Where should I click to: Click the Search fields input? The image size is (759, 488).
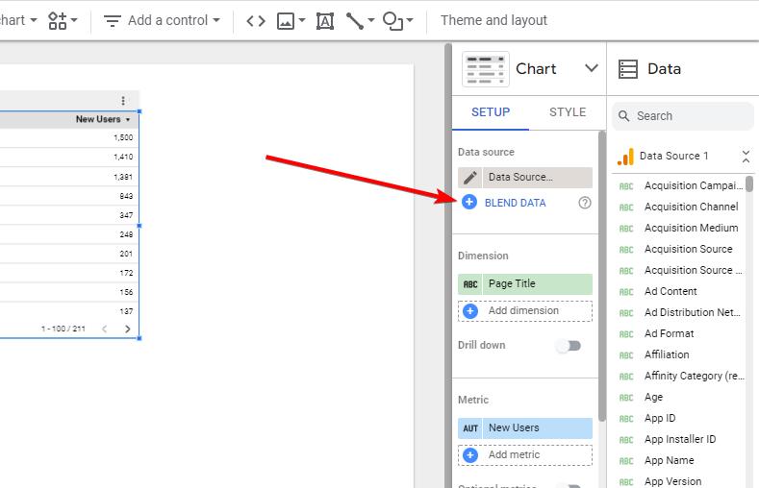(683, 116)
